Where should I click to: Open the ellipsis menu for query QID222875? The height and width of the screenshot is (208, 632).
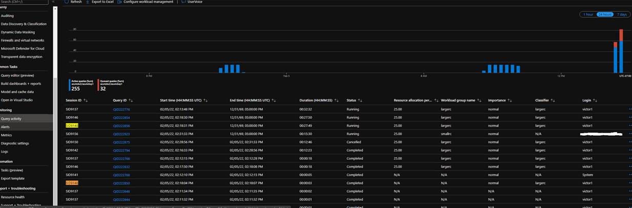(x=629, y=142)
